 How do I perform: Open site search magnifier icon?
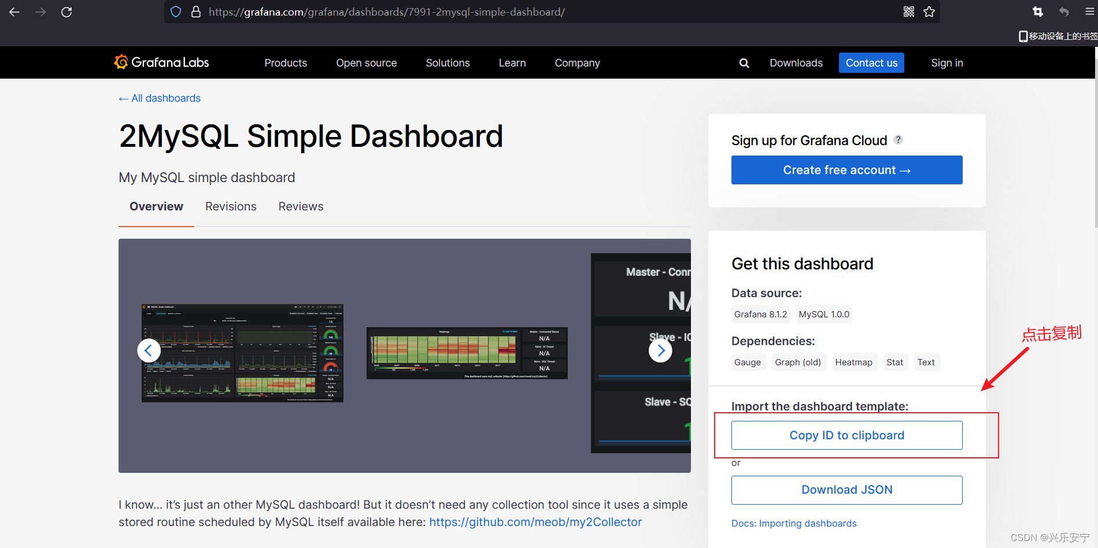click(744, 63)
